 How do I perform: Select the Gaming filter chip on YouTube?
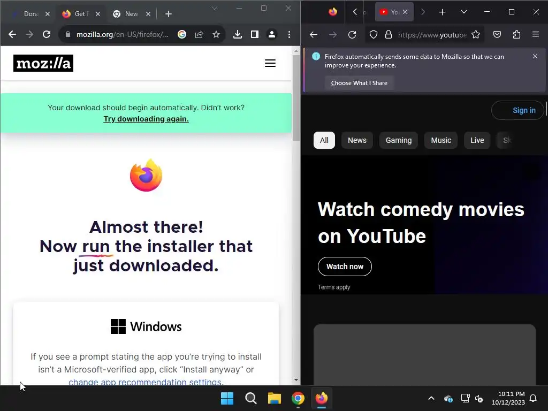399,140
